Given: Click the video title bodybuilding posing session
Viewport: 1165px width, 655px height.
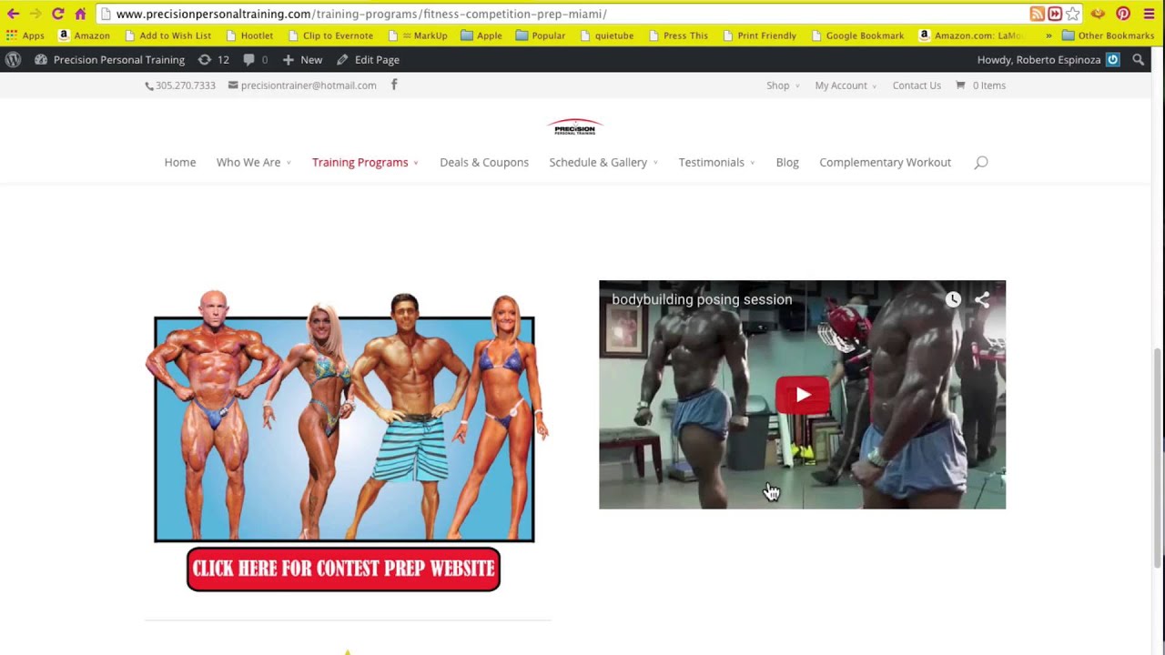Looking at the screenshot, I should (702, 299).
